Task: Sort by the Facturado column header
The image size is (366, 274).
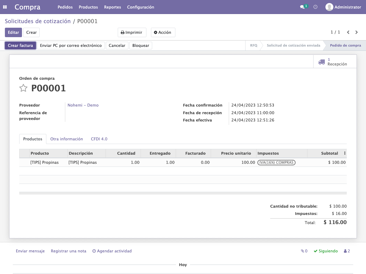Action: click(193, 153)
